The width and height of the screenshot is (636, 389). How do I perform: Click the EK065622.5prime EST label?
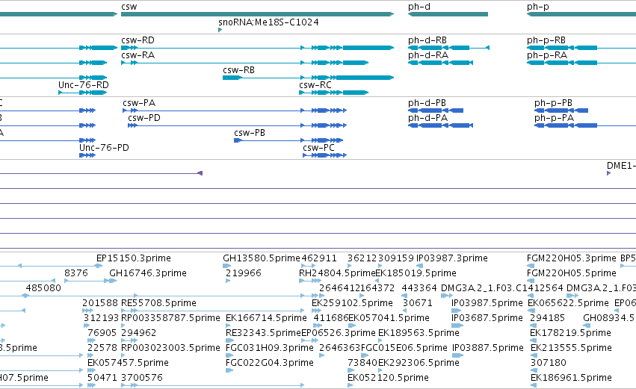coord(568,303)
